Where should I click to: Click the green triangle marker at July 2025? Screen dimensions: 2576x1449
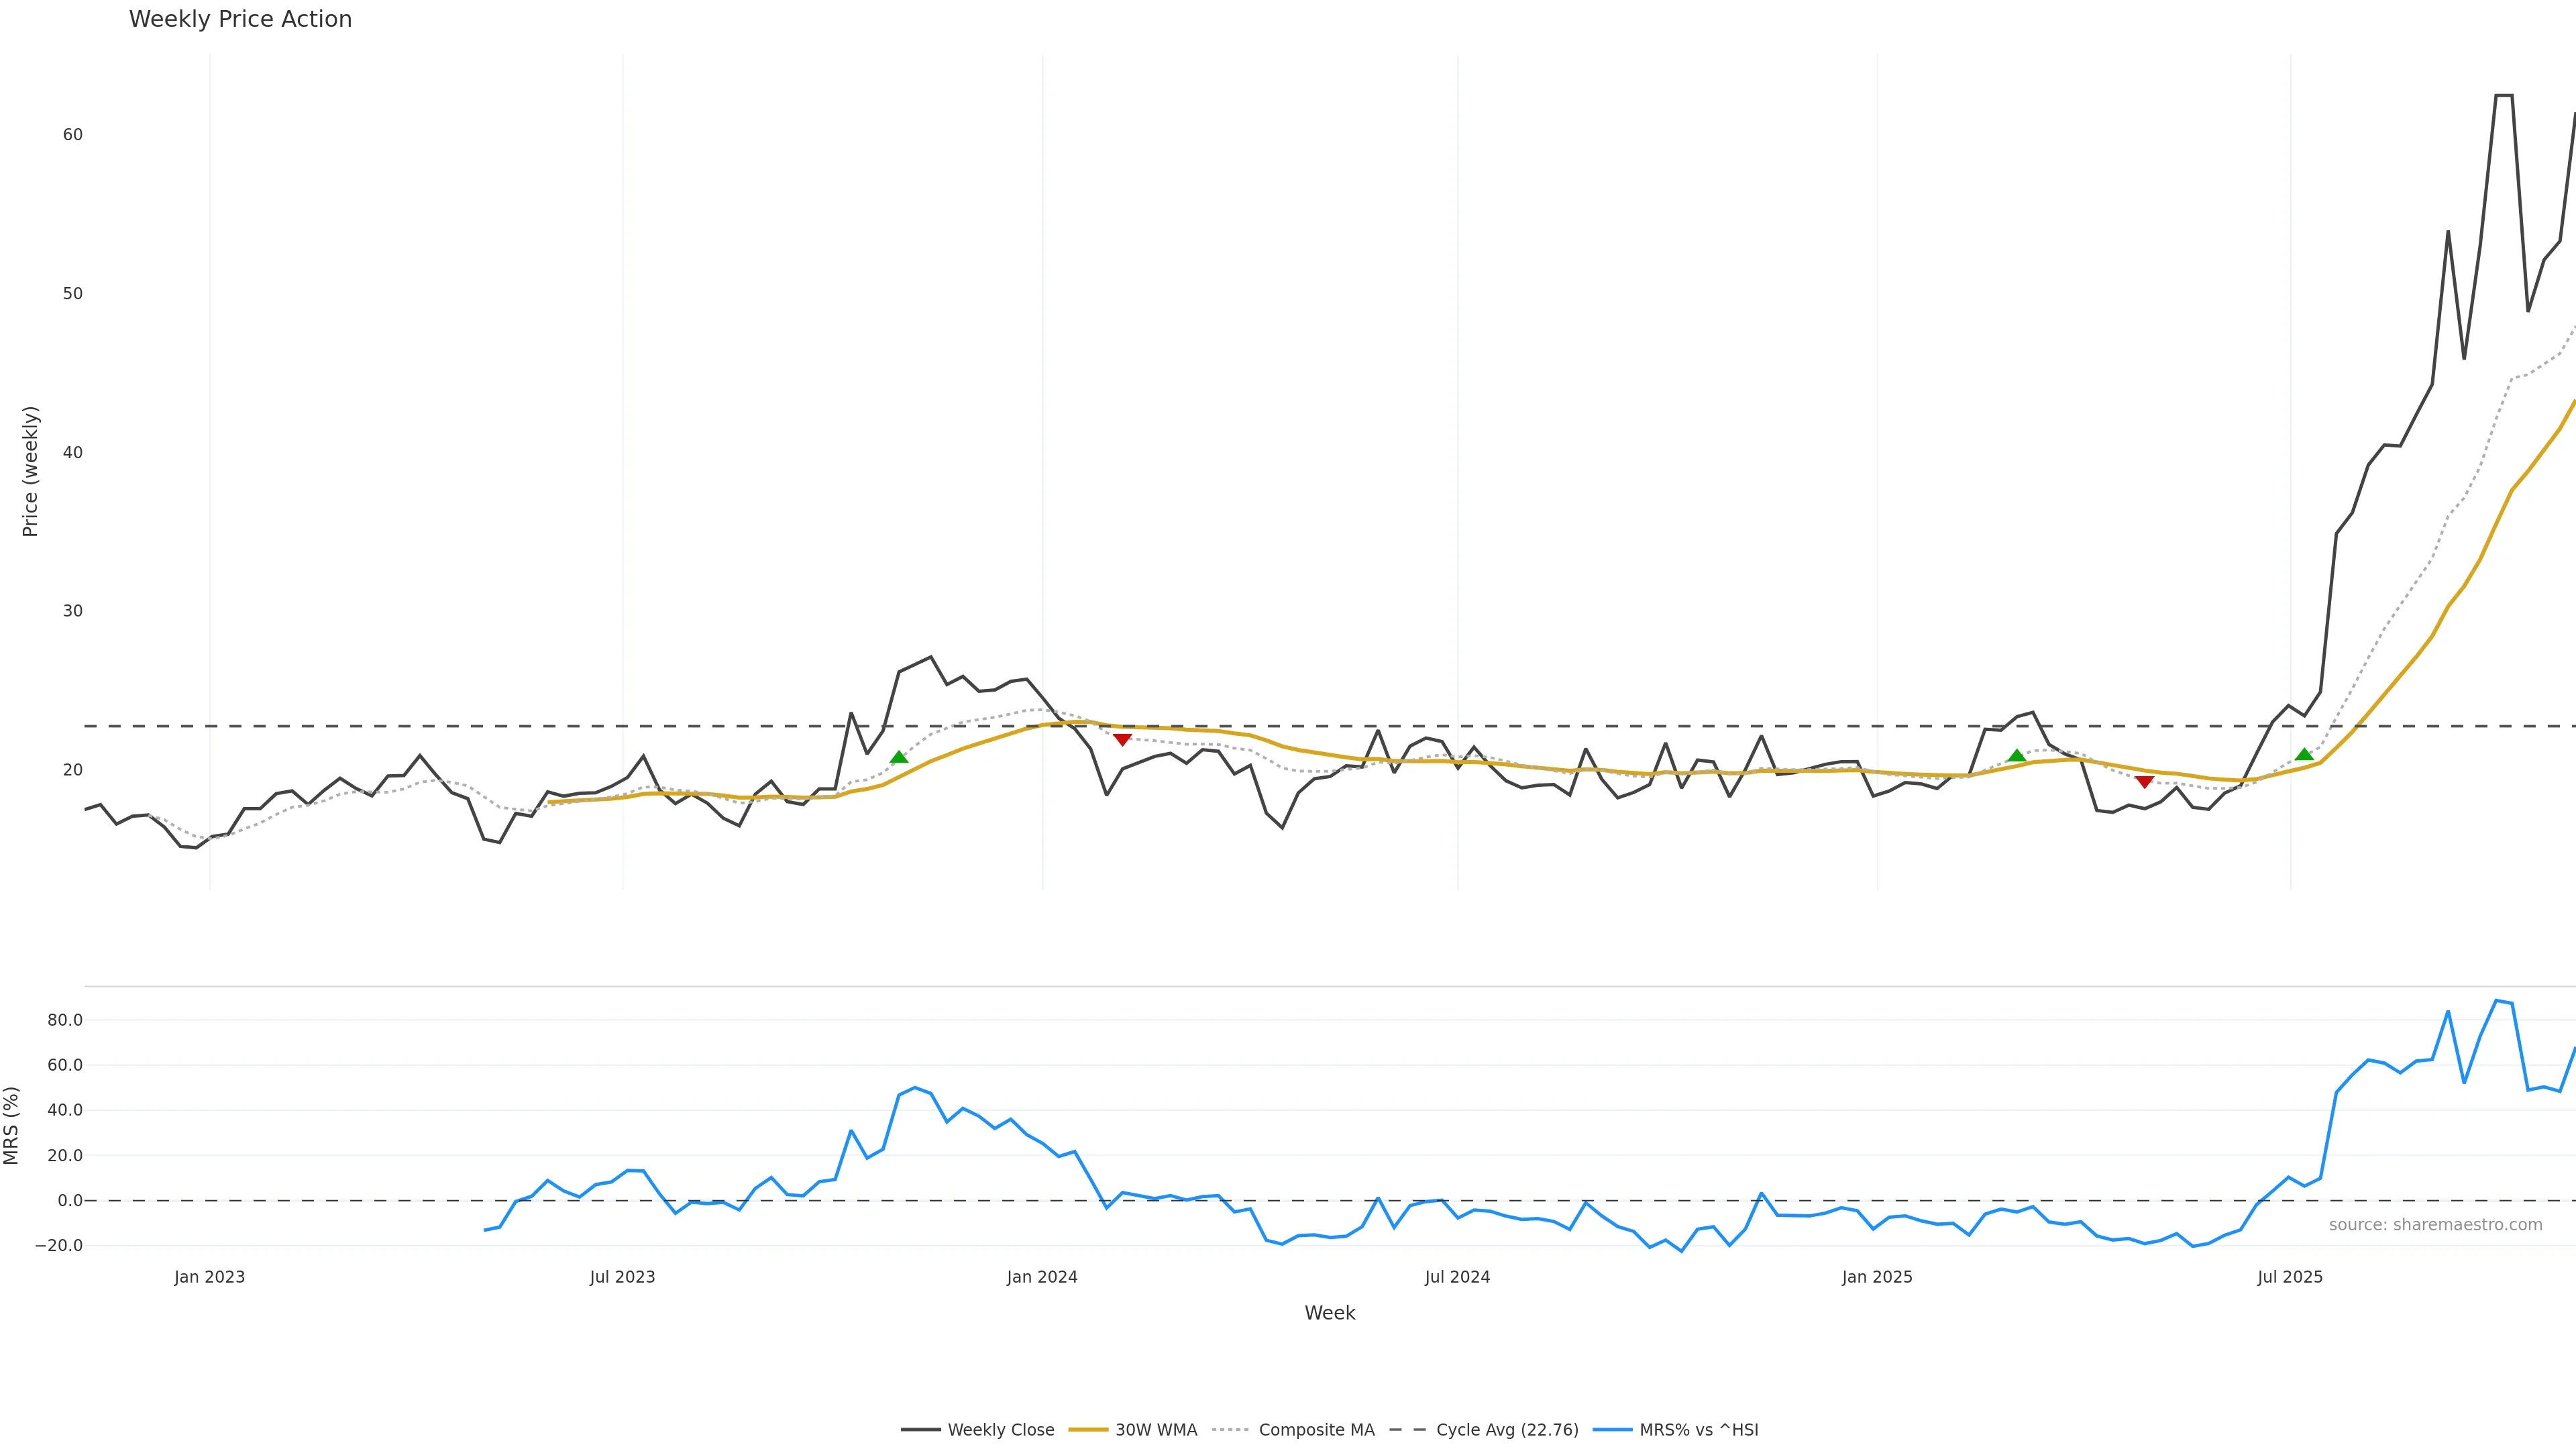(2304, 755)
